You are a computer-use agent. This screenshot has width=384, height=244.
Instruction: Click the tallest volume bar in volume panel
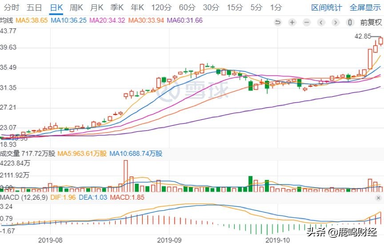pos(126,176)
